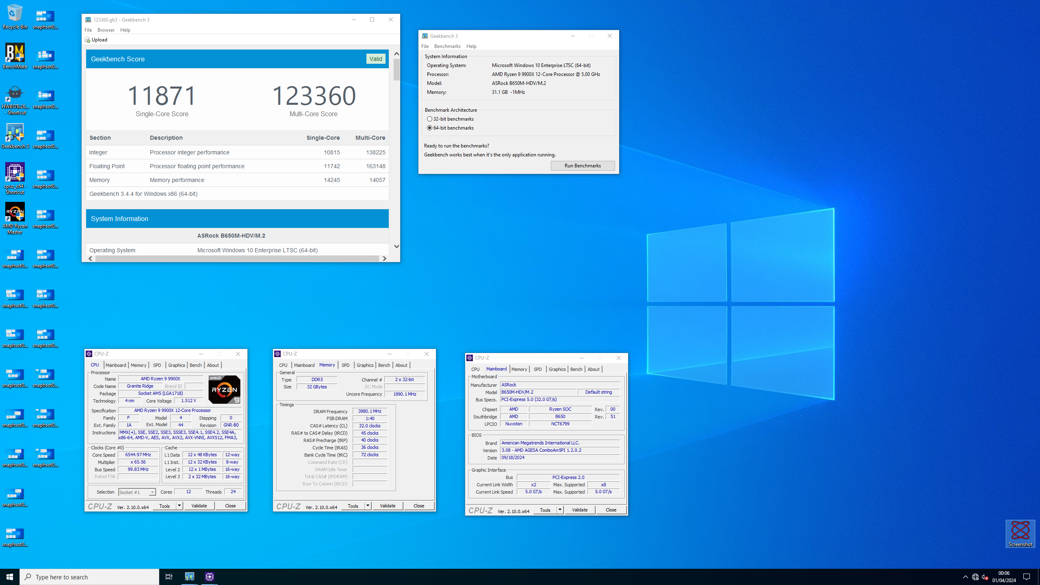Click the horizontal scrollbar in Geekbench results
Image resolution: width=1040 pixels, height=585 pixels.
[x=237, y=258]
